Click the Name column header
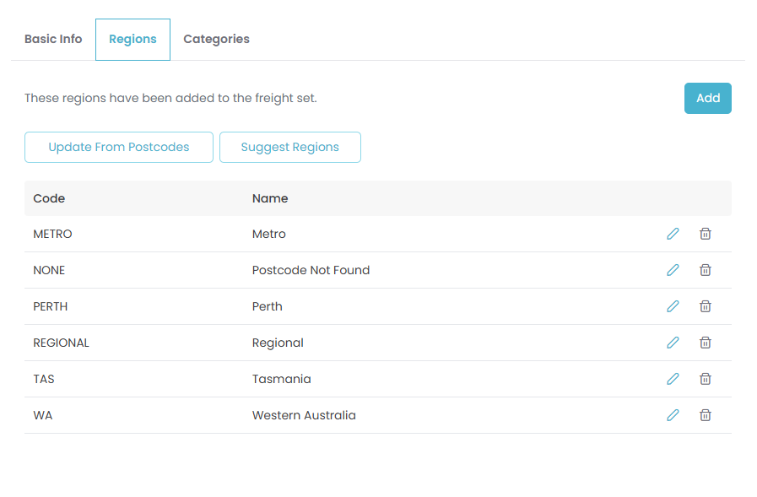This screenshot has height=497, width=757. point(270,198)
